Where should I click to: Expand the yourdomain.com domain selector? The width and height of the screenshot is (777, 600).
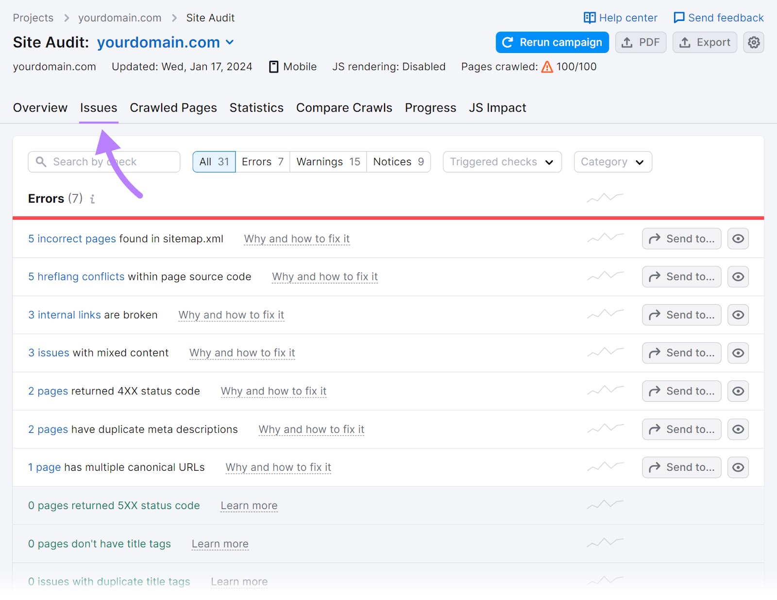pos(230,43)
